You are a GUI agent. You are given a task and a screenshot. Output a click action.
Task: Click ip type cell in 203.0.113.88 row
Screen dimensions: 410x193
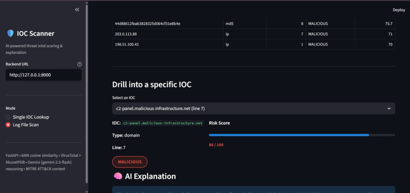click(245, 34)
